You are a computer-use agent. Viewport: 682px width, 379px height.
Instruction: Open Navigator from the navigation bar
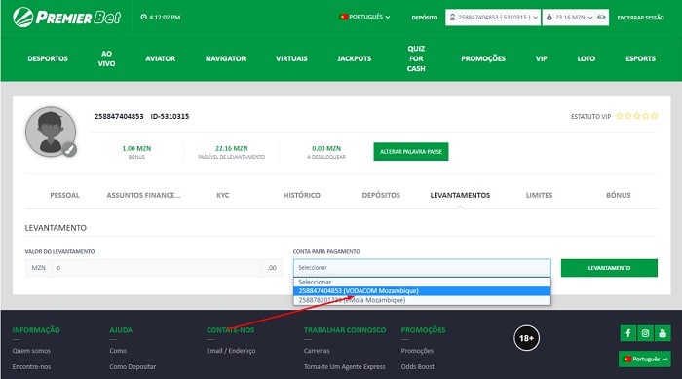tap(226, 58)
